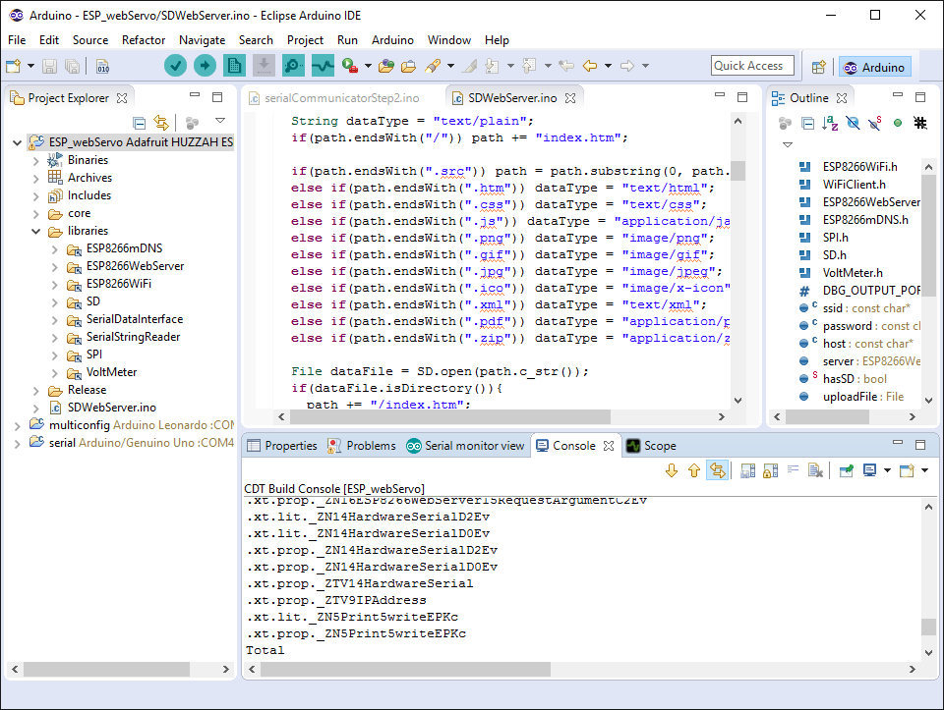
Task: Minimize the Console panel
Action: pos(898,443)
